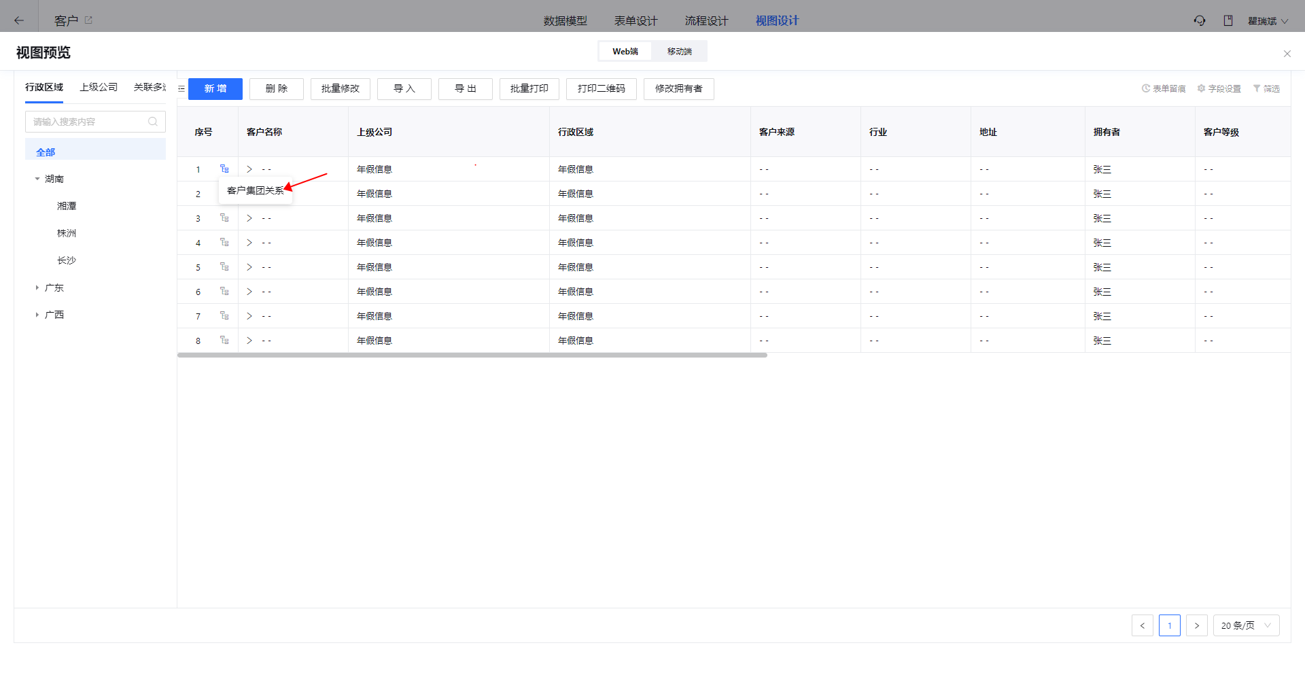
Task: Click the 导入 button
Action: [x=404, y=89]
